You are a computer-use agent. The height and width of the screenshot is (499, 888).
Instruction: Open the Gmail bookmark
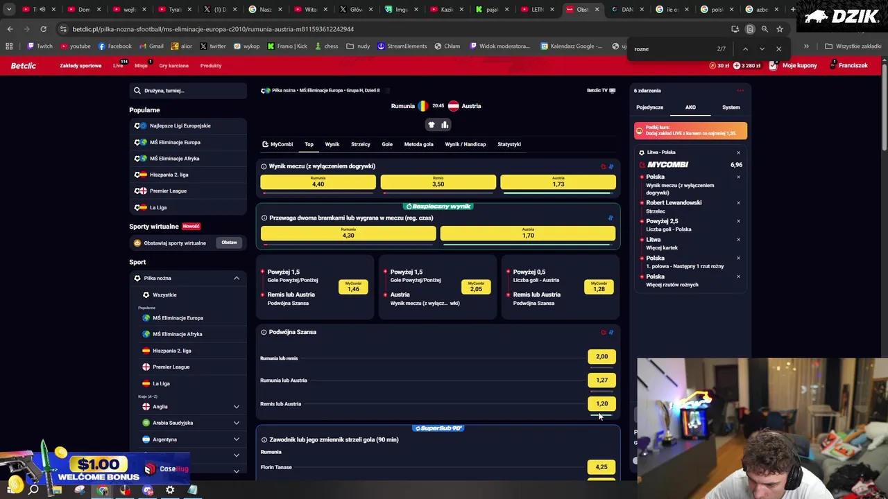(x=151, y=46)
